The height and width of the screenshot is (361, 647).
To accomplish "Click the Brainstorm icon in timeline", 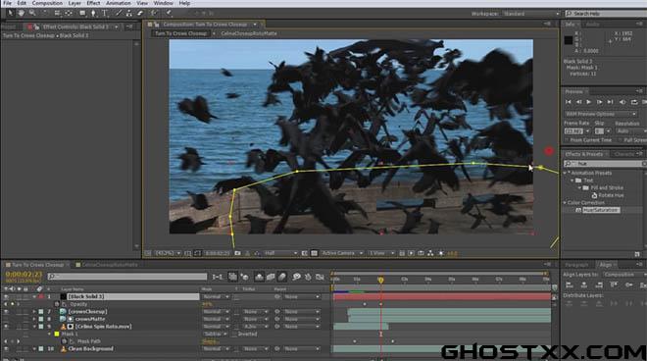I will click(x=297, y=277).
